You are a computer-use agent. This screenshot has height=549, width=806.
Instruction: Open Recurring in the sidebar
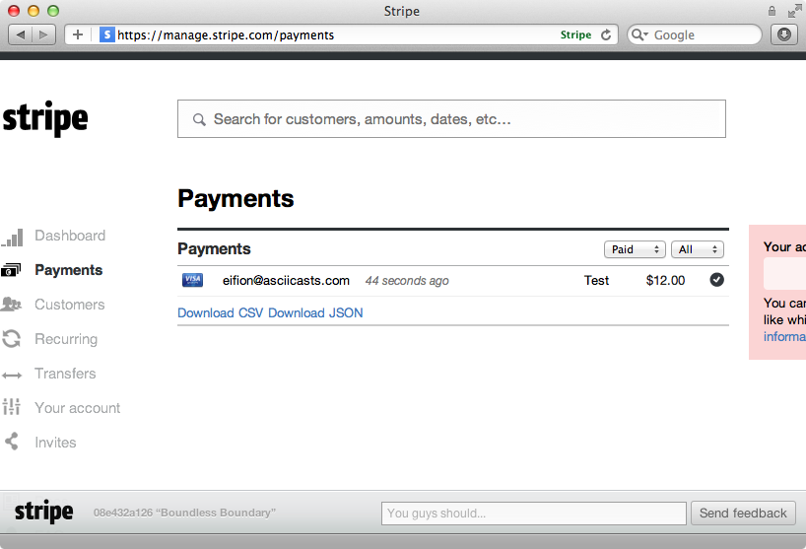tap(66, 339)
